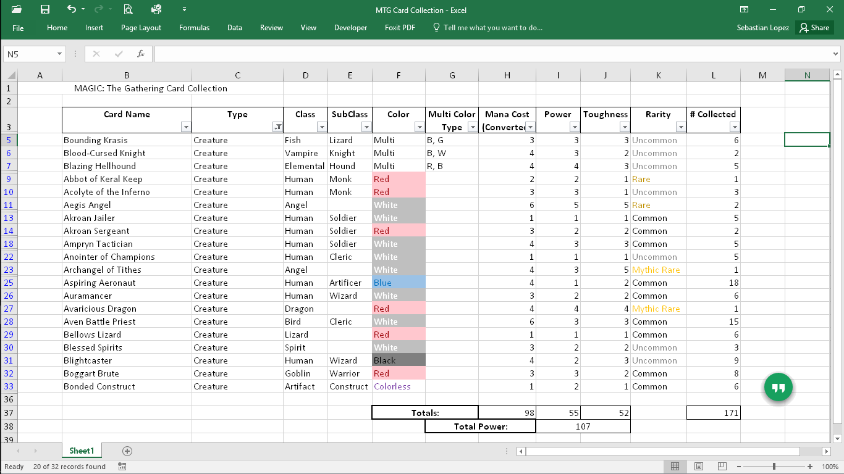Select the Total Power value 107
The image size is (844, 474).
[x=583, y=426]
